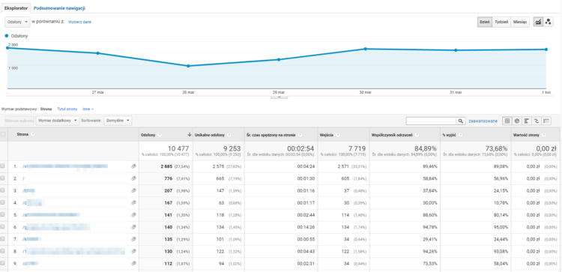Click the zaawansowane filter link
This screenshot has width=562, height=272.
(483, 121)
